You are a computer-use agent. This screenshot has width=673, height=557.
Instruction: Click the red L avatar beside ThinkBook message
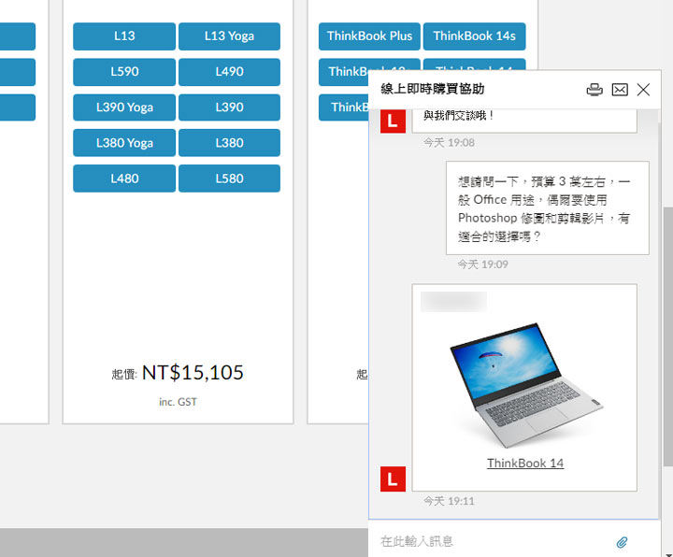click(x=393, y=478)
